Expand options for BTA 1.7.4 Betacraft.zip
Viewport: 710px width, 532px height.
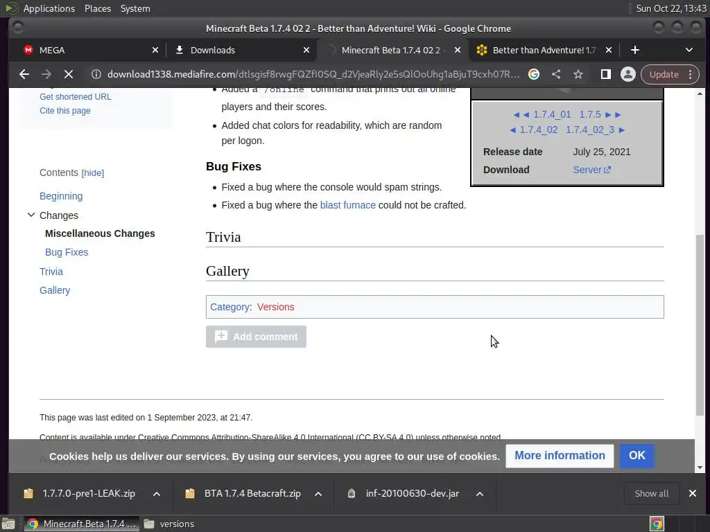pyautogui.click(x=318, y=494)
